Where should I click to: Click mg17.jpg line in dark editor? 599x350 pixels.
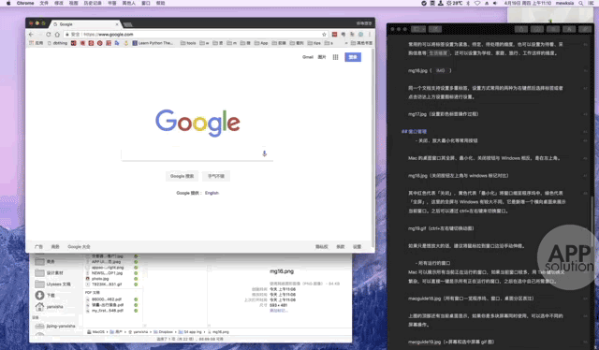(443, 114)
